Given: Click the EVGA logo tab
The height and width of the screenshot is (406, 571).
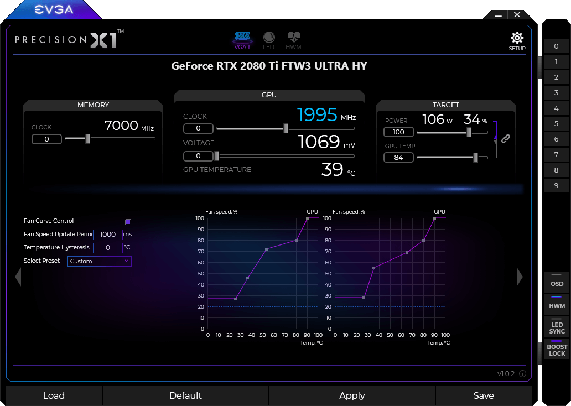Looking at the screenshot, I should [x=54, y=9].
